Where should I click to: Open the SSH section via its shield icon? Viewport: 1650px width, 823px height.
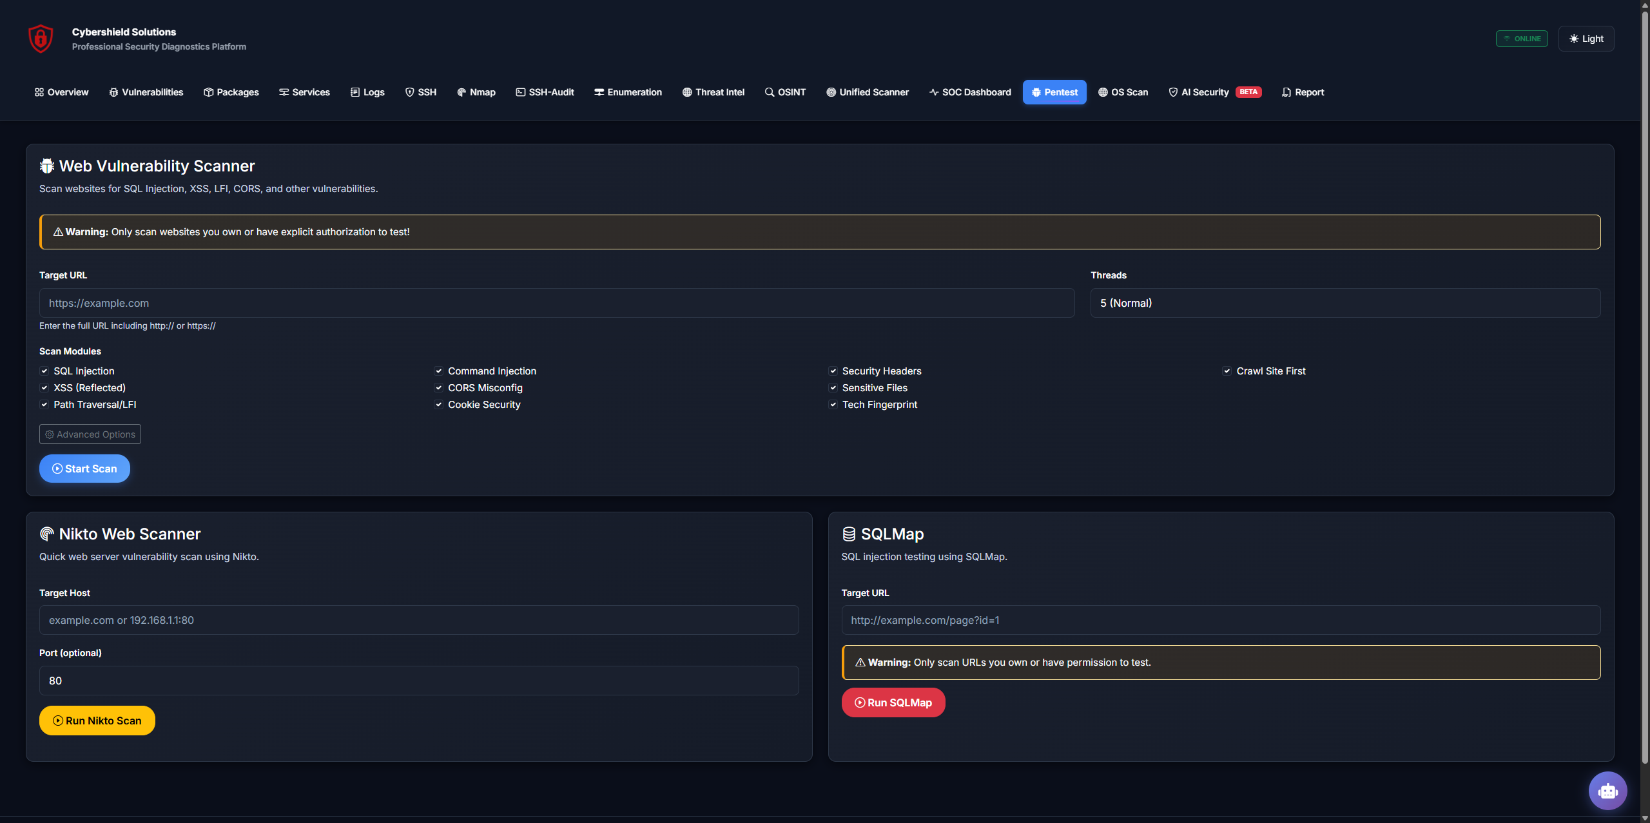coord(411,92)
